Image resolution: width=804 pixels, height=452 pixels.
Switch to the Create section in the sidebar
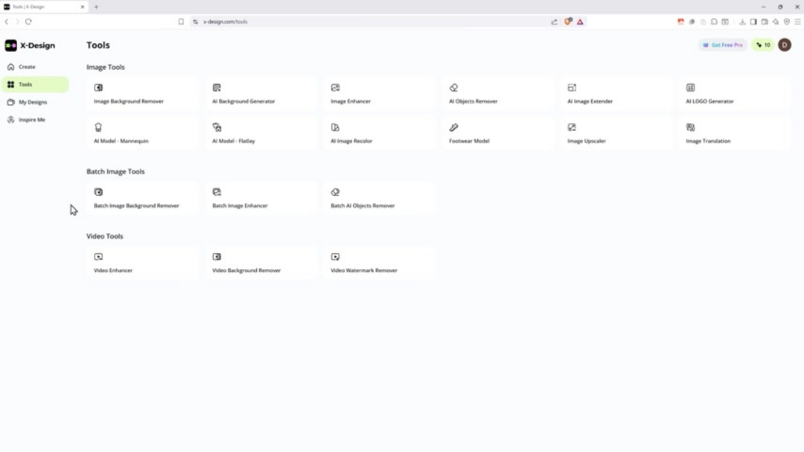pyautogui.click(x=28, y=66)
